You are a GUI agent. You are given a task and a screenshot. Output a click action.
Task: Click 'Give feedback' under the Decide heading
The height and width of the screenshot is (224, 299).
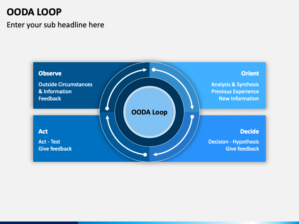243,149
